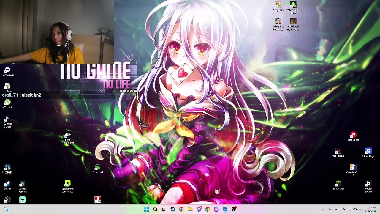Open taskbar Search
Image resolution: width=380 pixels, height=214 pixels.
click(x=155, y=210)
